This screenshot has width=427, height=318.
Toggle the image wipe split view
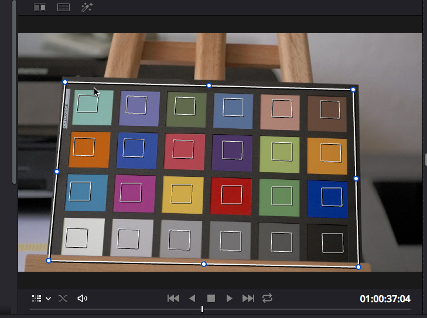tap(40, 8)
